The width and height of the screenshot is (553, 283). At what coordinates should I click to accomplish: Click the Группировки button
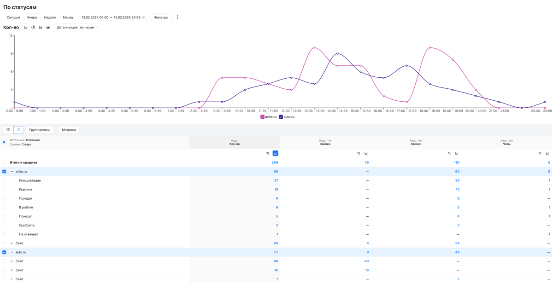click(x=40, y=130)
